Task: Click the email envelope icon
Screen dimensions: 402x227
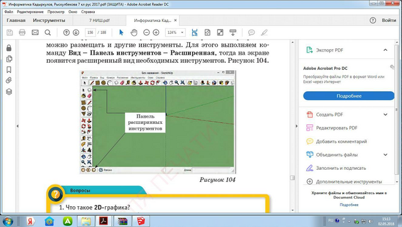Action: [35, 32]
